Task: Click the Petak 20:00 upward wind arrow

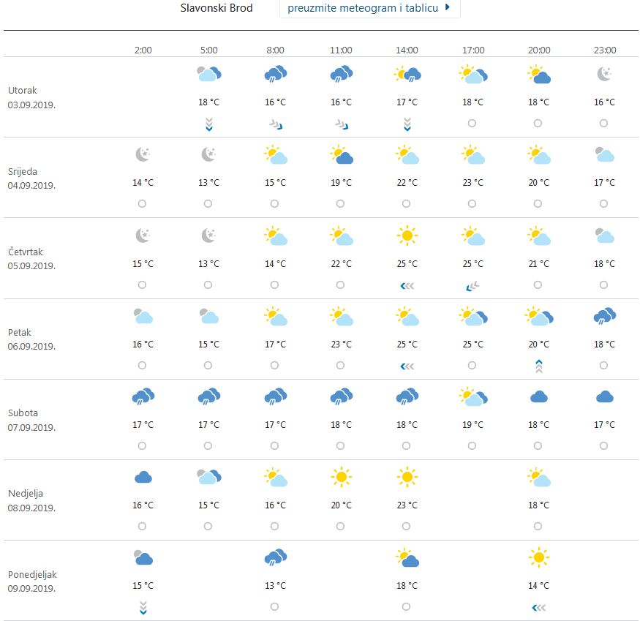Action: 538,366
